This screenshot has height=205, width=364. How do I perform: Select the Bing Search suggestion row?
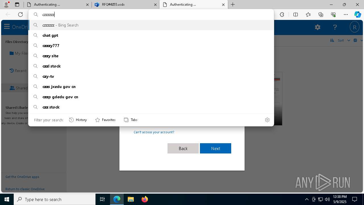point(151,25)
